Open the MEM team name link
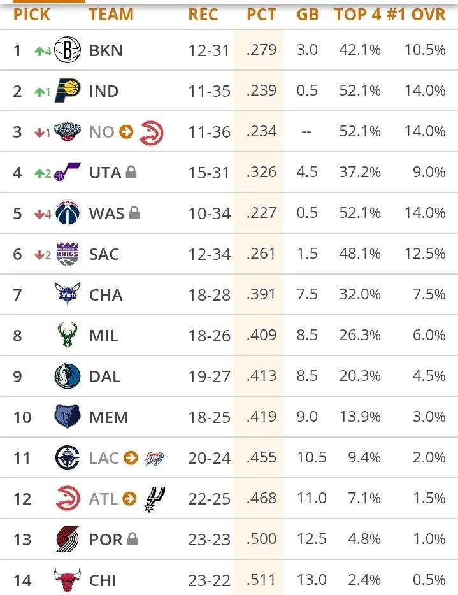 108,417
